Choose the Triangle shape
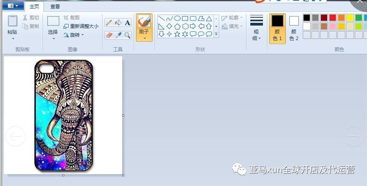This screenshot has width=367, height=186. 209,18
